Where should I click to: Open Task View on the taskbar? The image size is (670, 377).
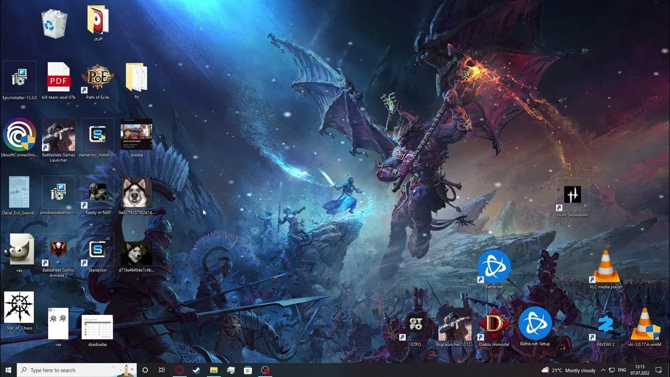pyautogui.click(x=162, y=370)
